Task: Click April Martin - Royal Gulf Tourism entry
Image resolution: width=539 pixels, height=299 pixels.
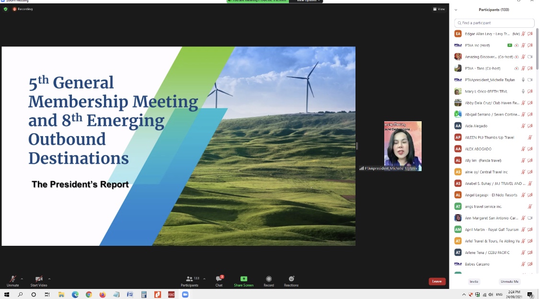Action: 493,230
